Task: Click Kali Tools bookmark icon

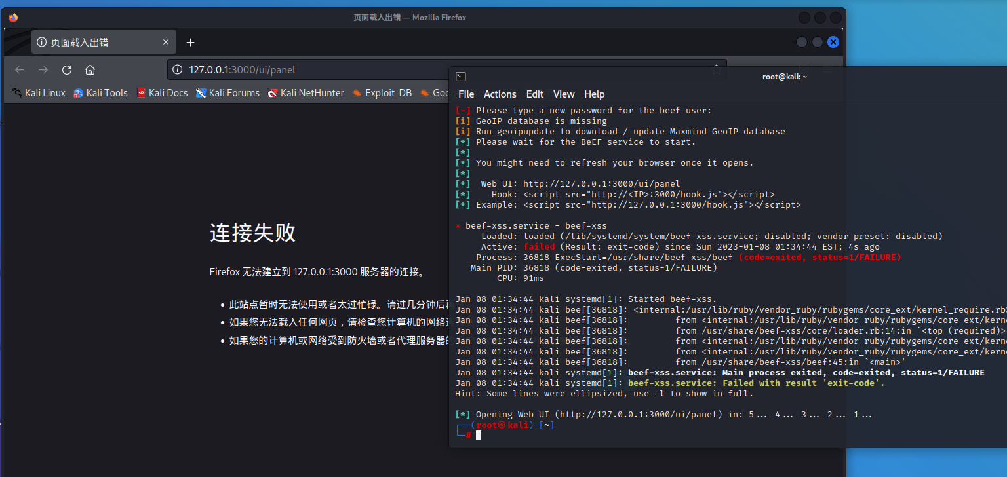Action: [79, 93]
